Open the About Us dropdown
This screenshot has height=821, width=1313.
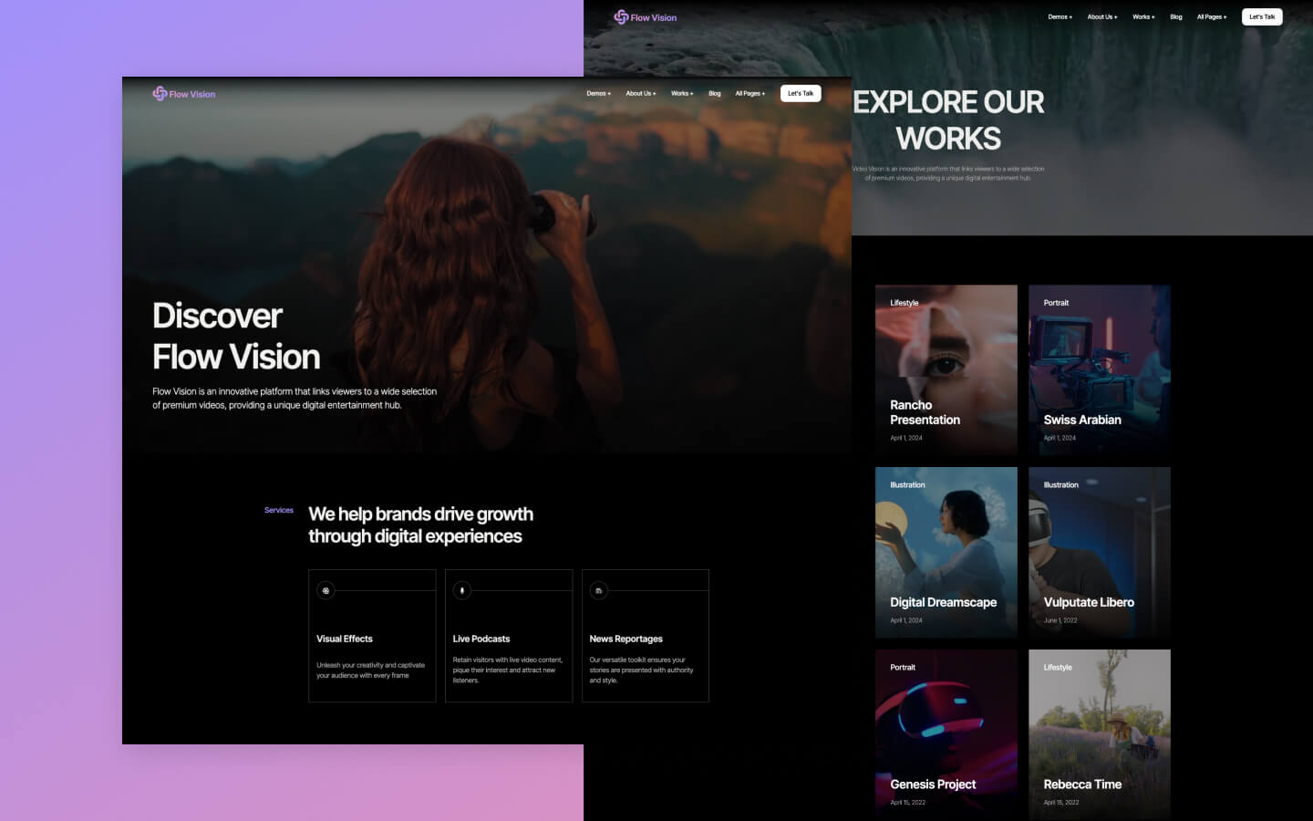click(x=640, y=93)
